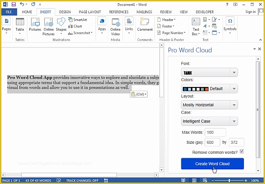
Task: Click the Redo repeat icon
Action: 33,4
